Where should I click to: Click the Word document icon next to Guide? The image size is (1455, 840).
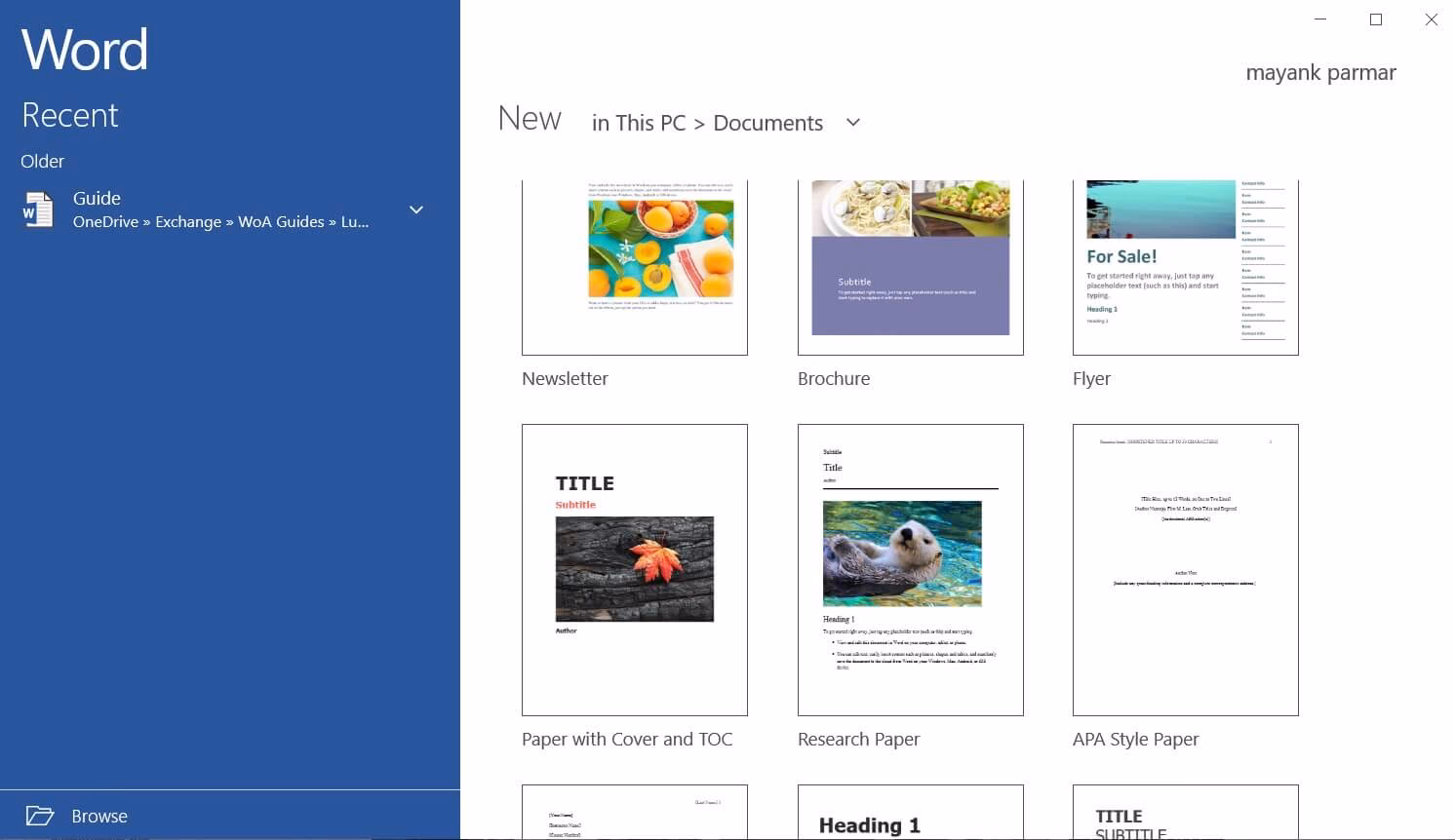pos(38,209)
